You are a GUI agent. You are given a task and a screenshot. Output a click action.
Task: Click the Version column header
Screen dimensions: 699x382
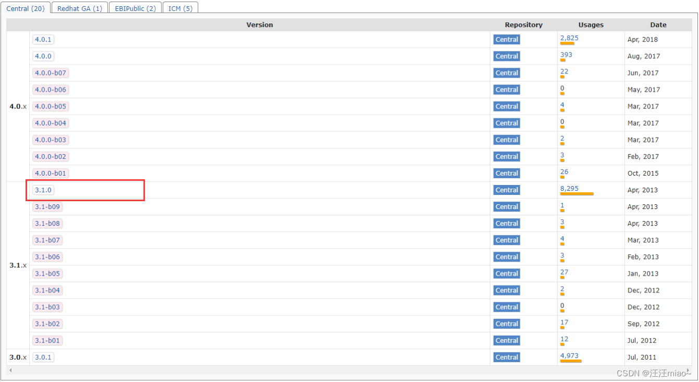(x=260, y=25)
